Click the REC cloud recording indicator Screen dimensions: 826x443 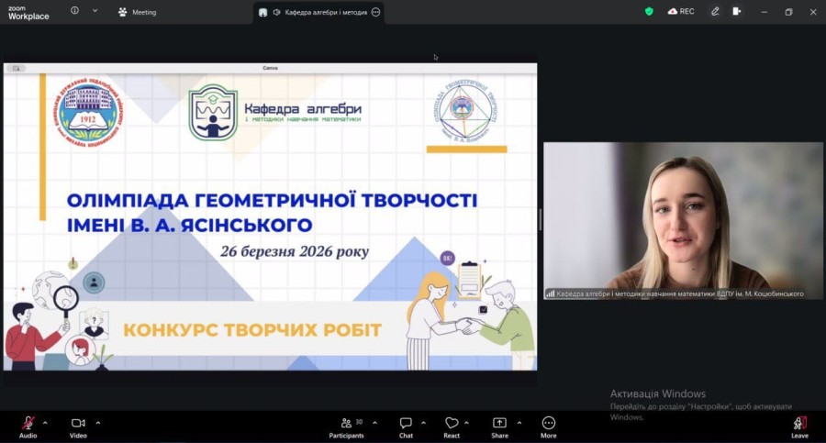[681, 11]
